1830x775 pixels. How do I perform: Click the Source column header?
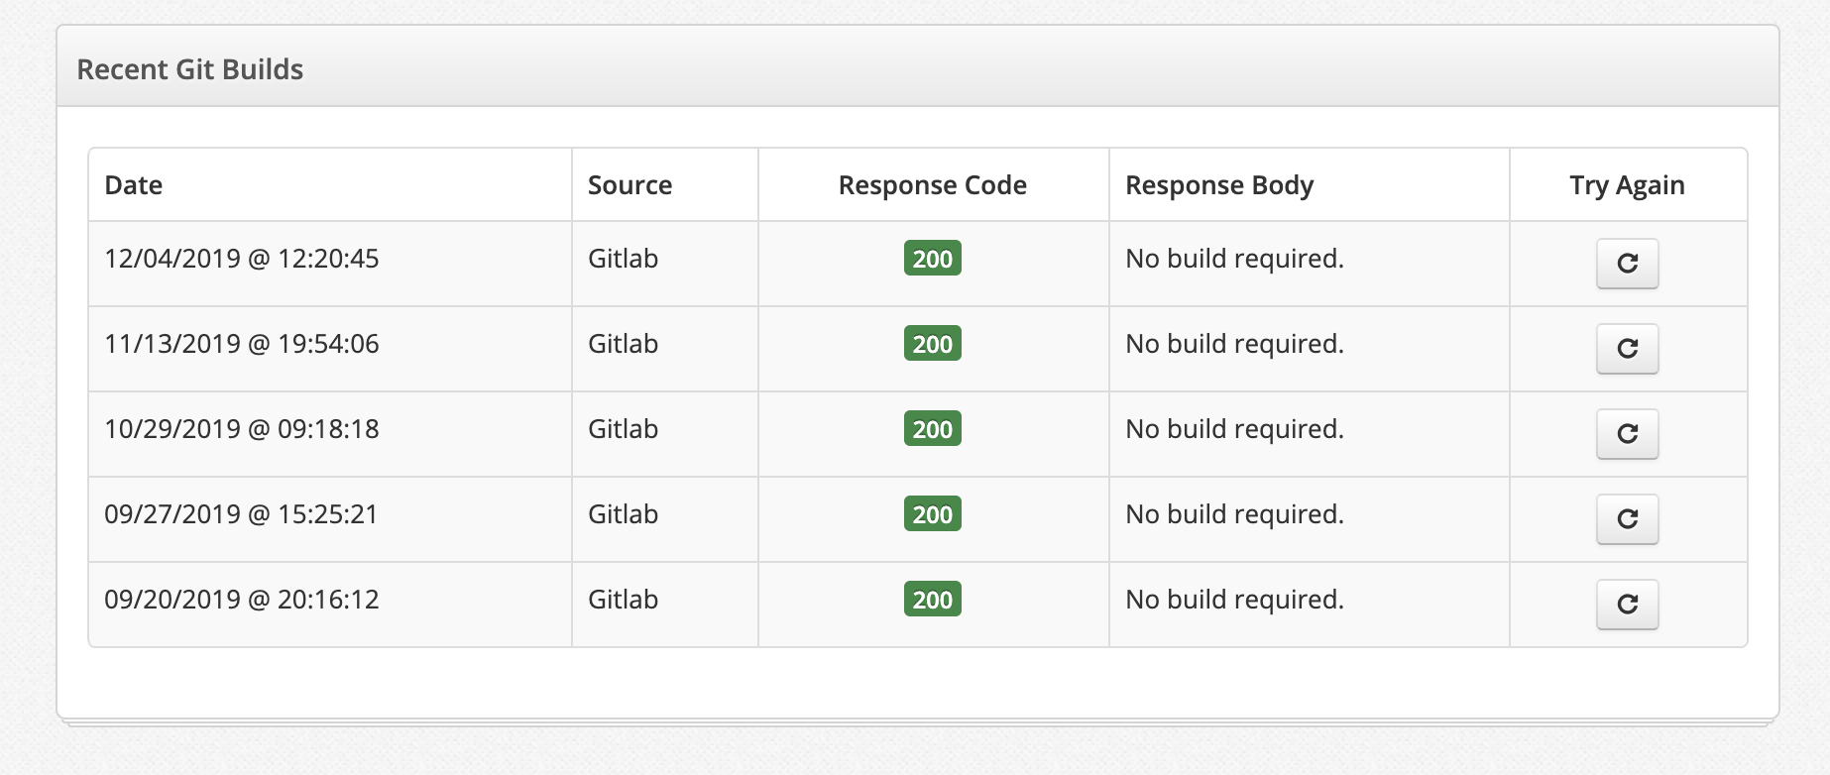pos(629,185)
